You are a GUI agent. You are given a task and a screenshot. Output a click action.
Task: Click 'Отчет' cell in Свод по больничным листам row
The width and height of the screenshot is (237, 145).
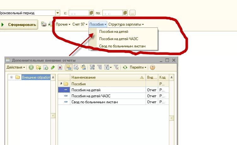(152, 102)
